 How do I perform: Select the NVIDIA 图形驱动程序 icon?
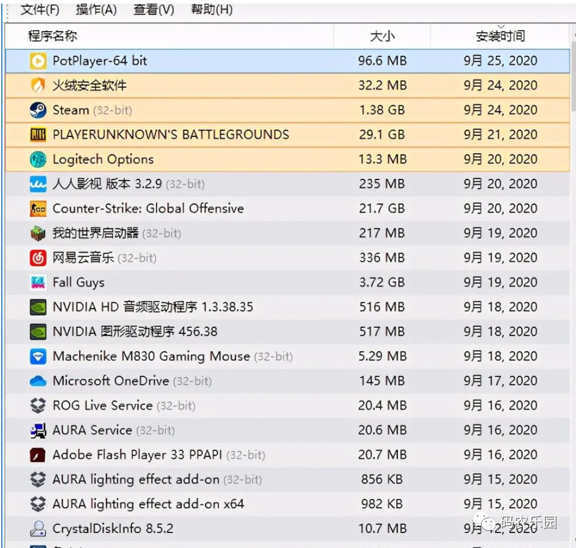pos(38,332)
